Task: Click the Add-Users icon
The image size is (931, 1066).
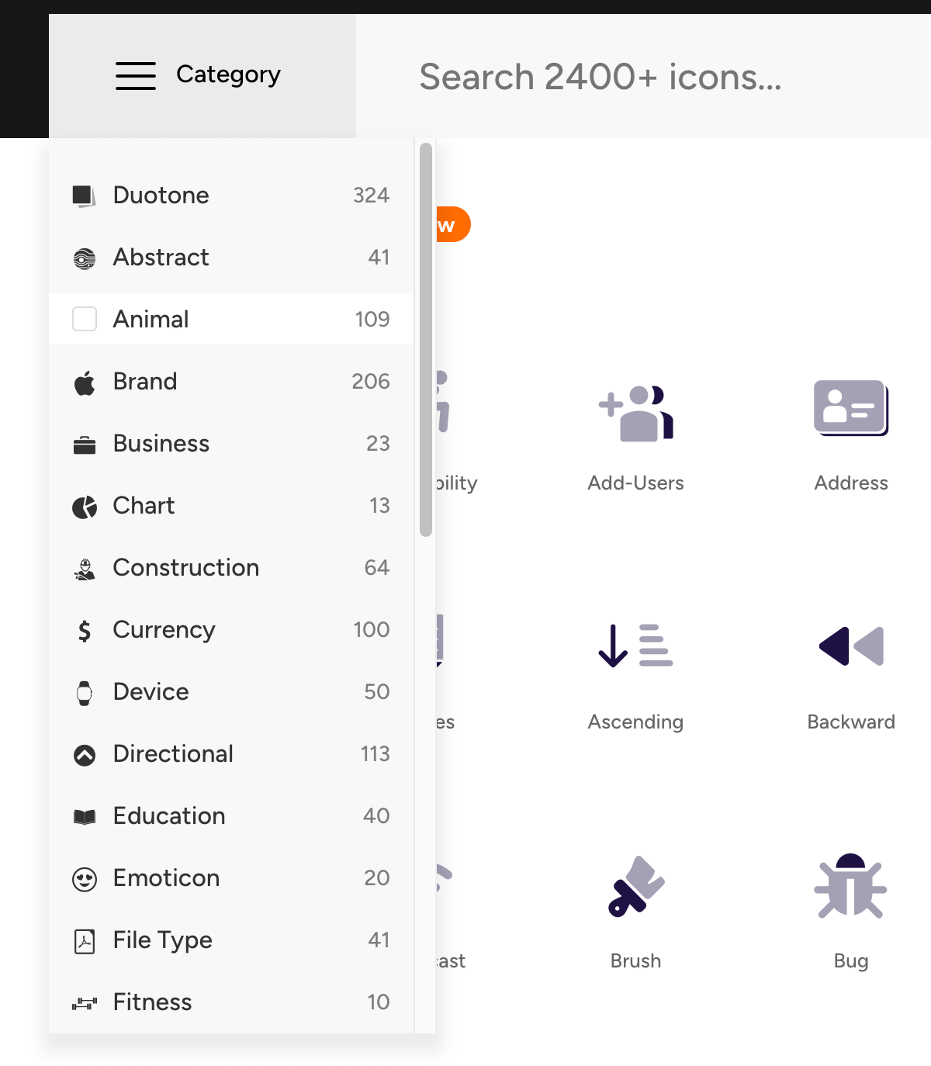Action: 635,413
